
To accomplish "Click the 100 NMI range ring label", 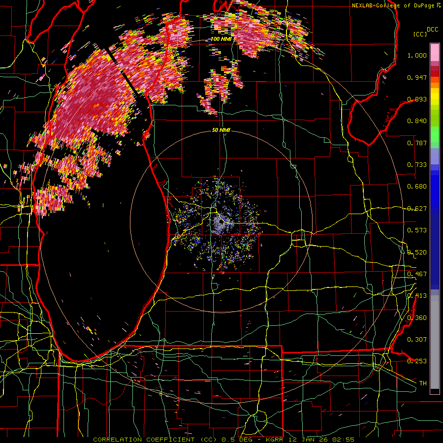I will click(x=221, y=39).
